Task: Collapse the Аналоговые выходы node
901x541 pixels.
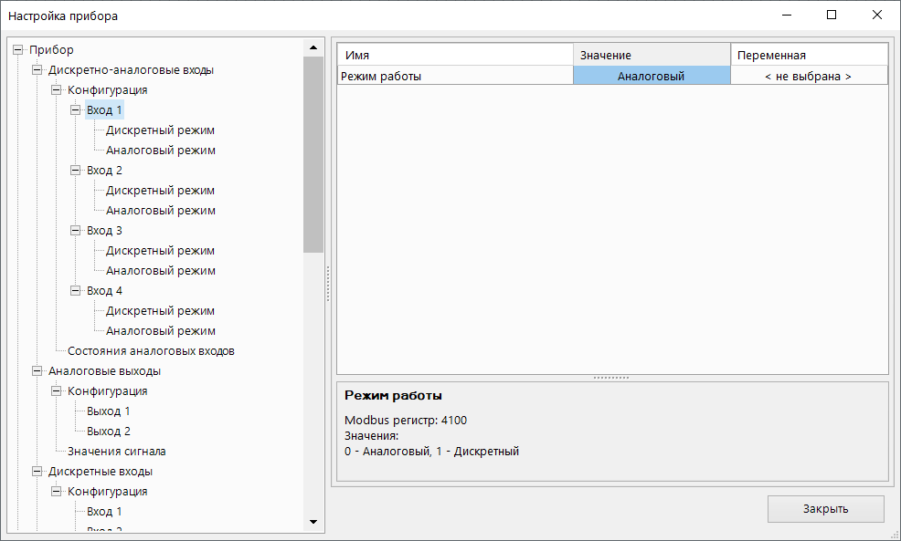Action: click(x=37, y=371)
